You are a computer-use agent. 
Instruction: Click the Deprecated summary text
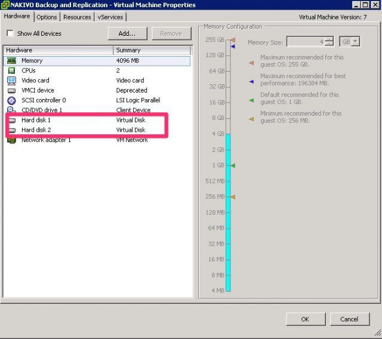click(131, 90)
